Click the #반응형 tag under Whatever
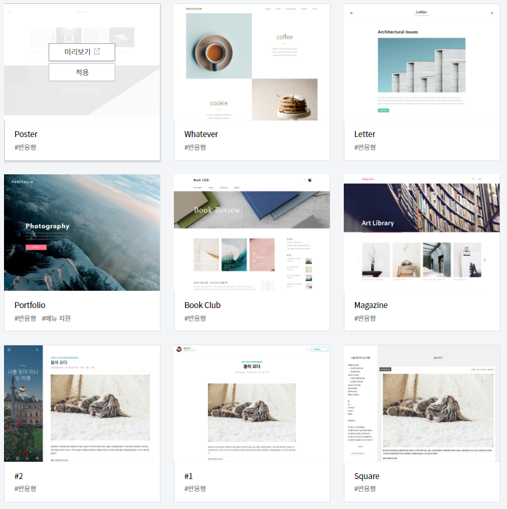Screen dimensions: 507x509 point(195,147)
